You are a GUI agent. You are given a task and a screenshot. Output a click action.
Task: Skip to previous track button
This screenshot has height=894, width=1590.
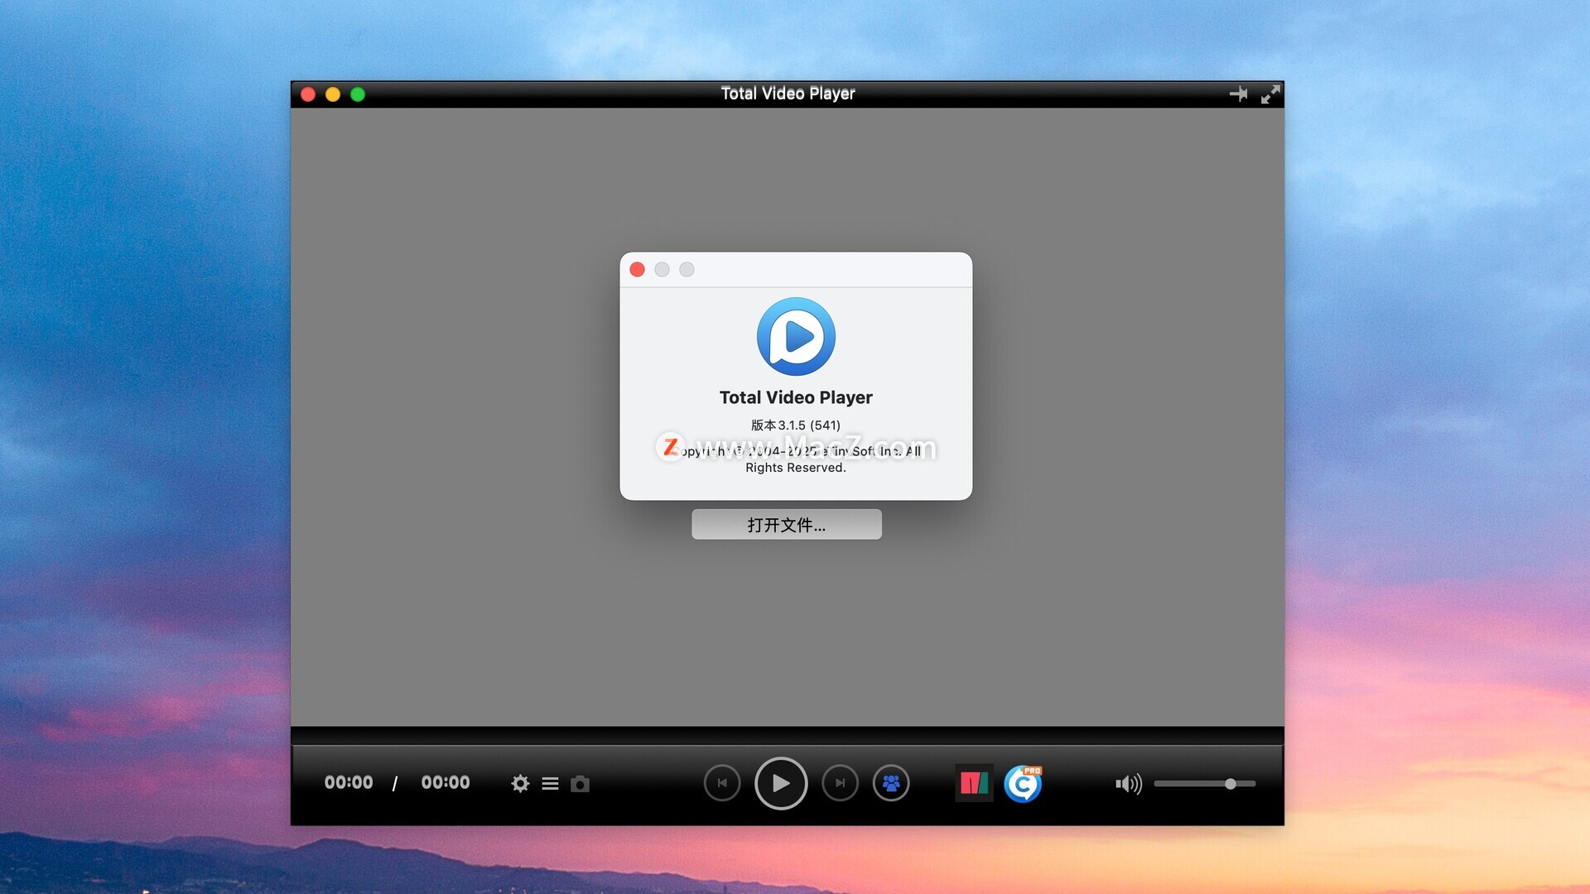point(722,783)
